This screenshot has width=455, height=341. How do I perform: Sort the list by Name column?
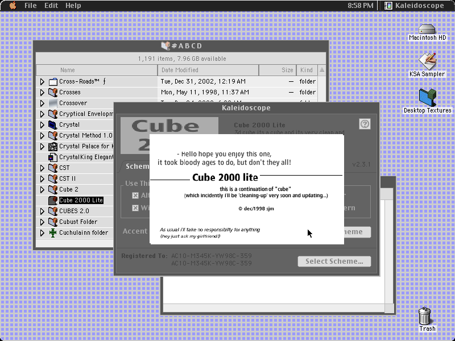click(x=97, y=70)
